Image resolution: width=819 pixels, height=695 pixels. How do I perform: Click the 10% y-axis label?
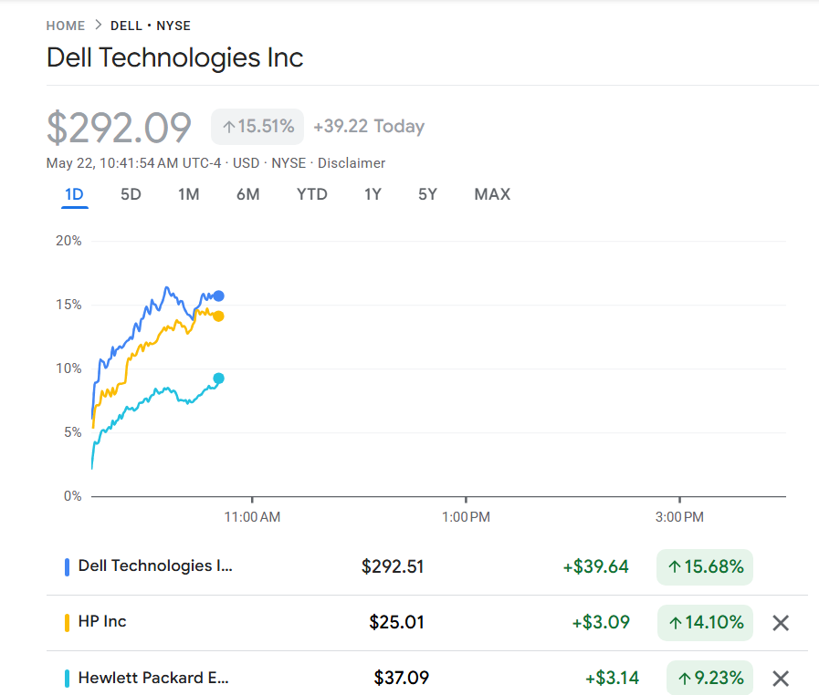[68, 368]
